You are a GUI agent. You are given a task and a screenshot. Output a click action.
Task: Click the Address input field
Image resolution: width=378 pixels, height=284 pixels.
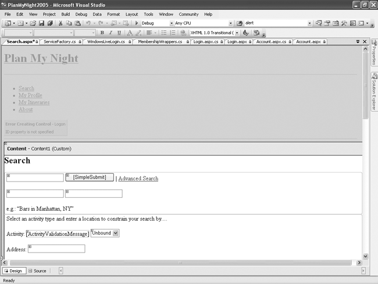coord(56,248)
